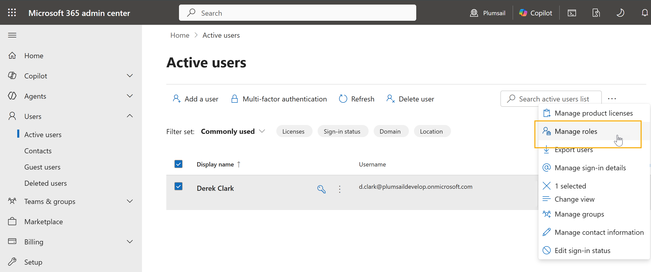Open the app launcher waffle icon

point(12,13)
